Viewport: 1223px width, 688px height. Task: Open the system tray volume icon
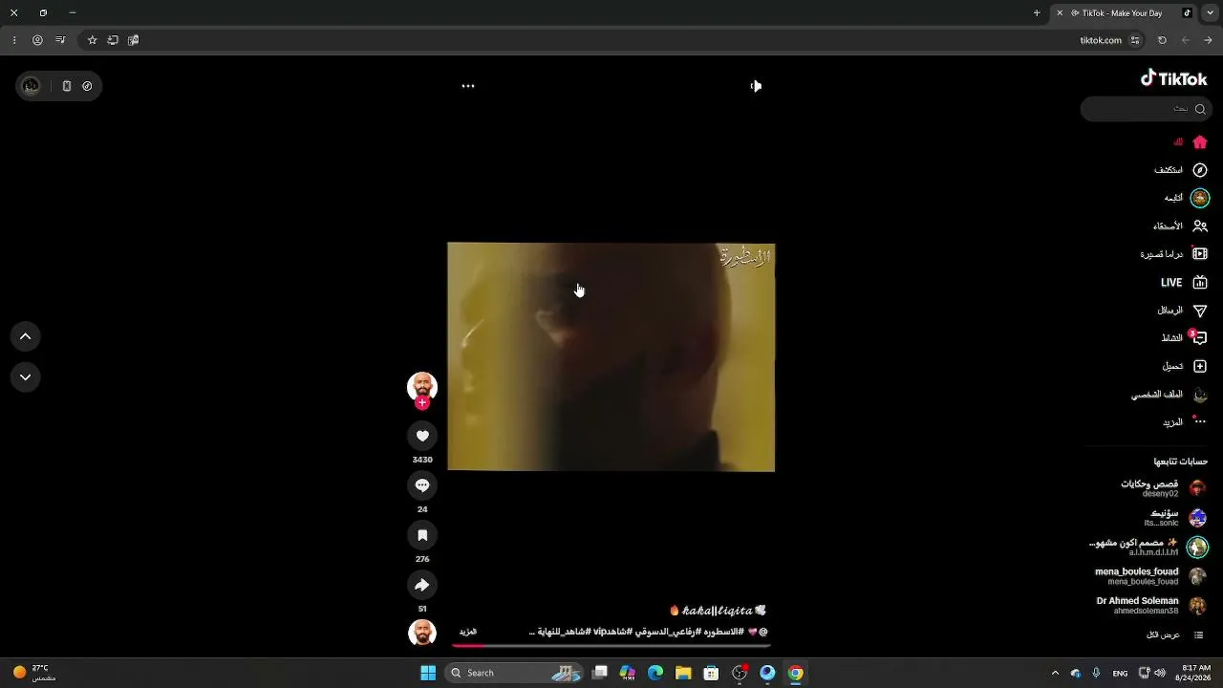[1160, 673]
